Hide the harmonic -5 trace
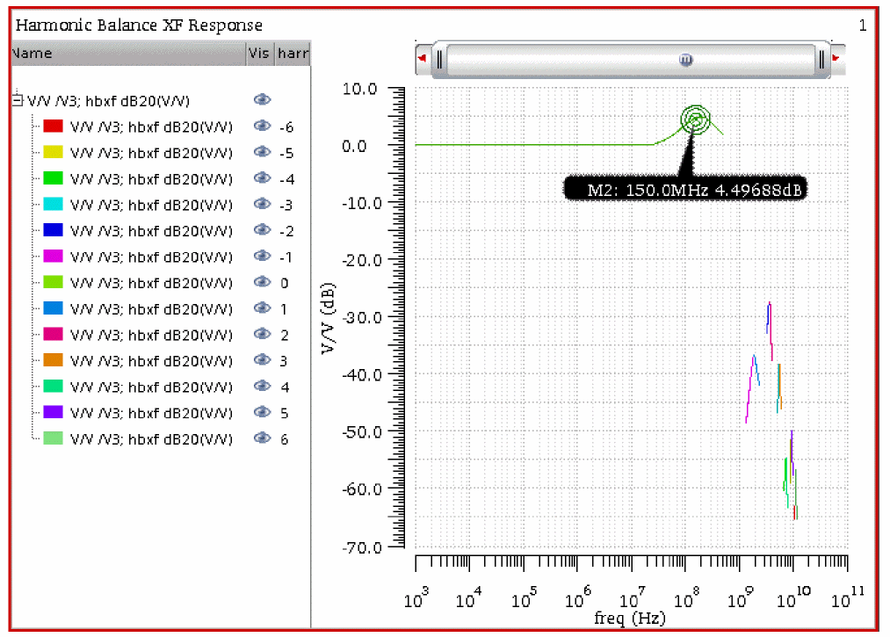Screen dimensions: 890x637 (x=262, y=152)
